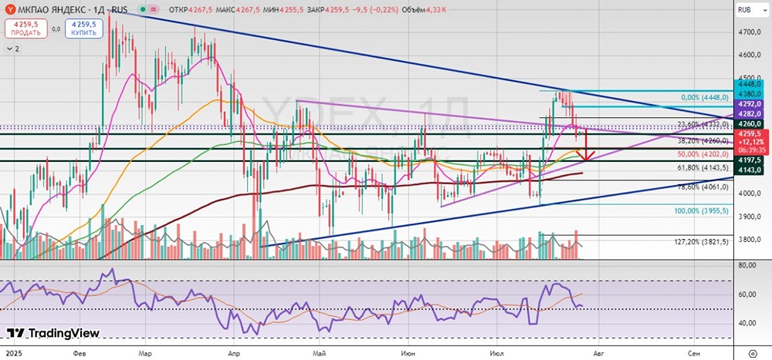Click the КУПИТЬ buy button

[x=83, y=28]
